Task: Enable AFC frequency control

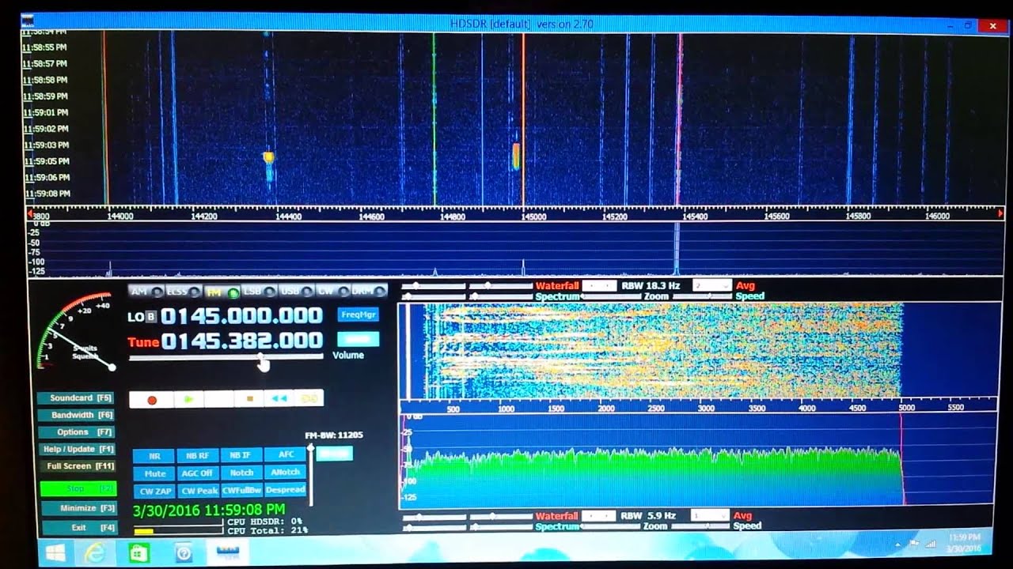Action: [285, 454]
